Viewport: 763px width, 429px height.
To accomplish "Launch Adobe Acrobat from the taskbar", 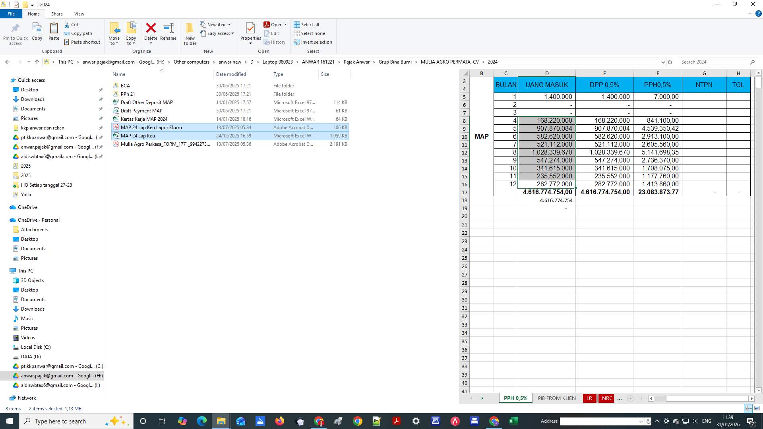I will pos(397,421).
